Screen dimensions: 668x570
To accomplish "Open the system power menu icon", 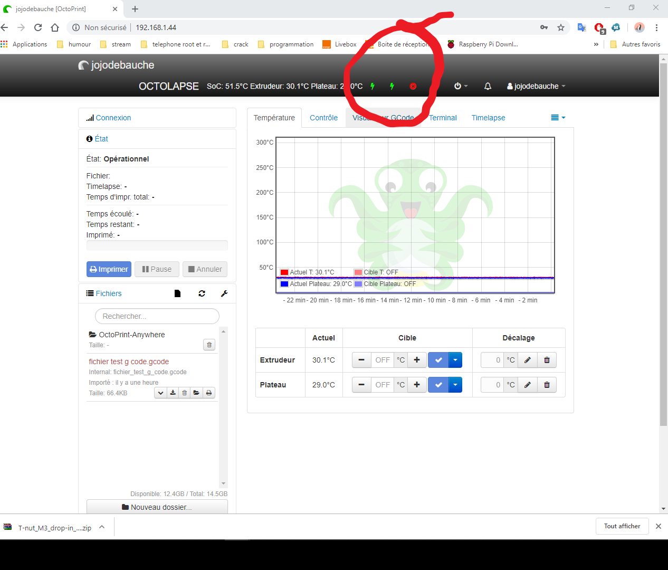I will tap(461, 86).
